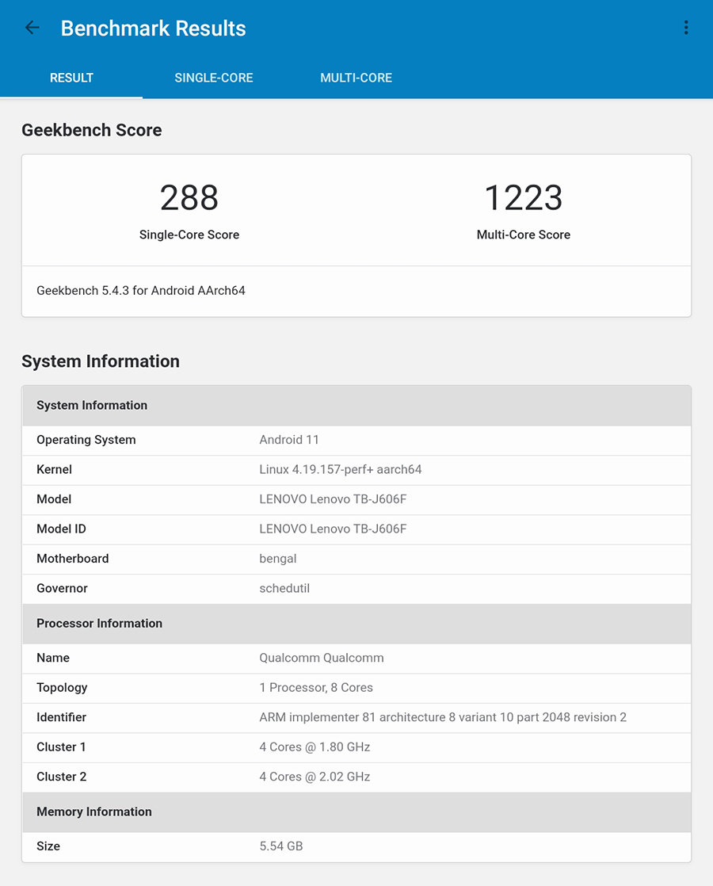713x886 pixels.
Task: Click the Model row label
Action: coord(54,499)
